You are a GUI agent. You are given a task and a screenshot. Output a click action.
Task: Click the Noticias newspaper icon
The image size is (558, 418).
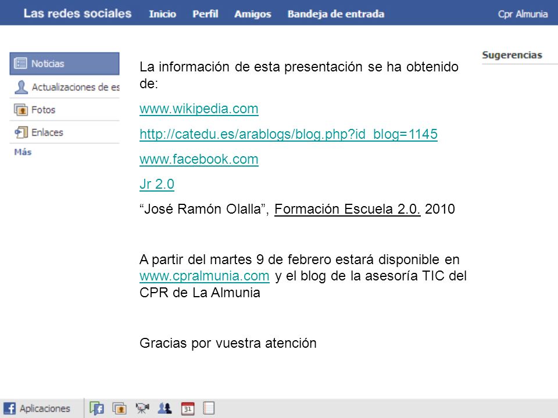(x=20, y=63)
